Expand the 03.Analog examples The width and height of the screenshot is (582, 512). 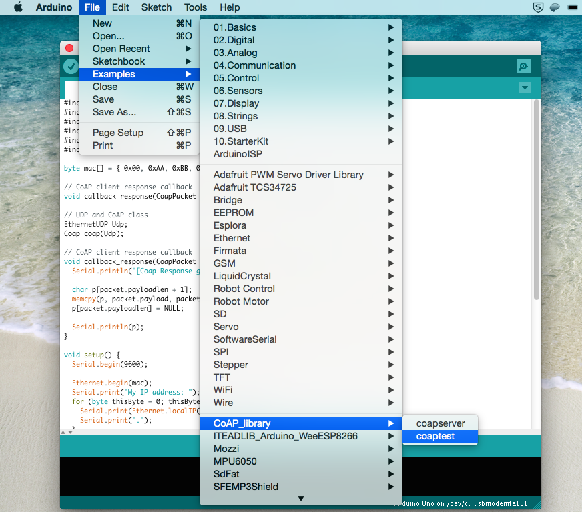(x=301, y=53)
